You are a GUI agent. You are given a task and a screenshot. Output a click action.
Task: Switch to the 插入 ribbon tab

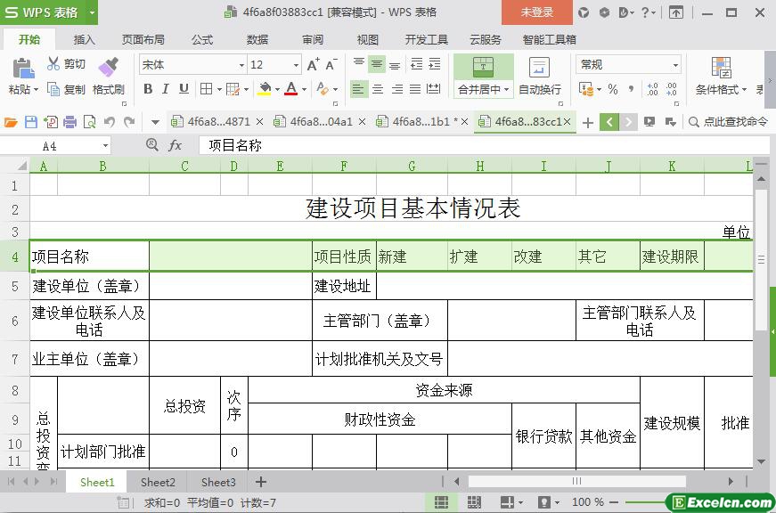pyautogui.click(x=84, y=39)
